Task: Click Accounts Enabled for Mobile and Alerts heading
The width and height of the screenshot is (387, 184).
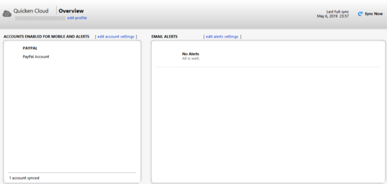Action: 46,37
